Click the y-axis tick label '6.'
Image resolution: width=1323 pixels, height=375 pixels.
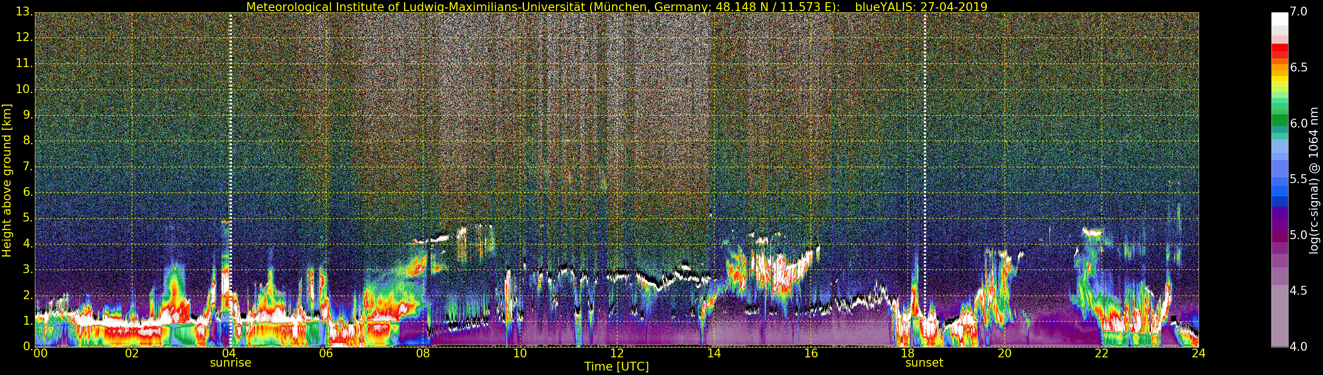(27, 192)
